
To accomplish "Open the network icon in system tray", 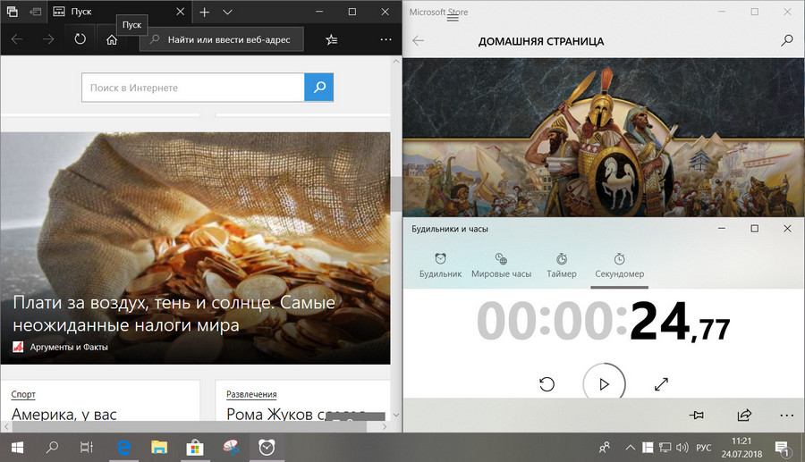I will point(665,448).
